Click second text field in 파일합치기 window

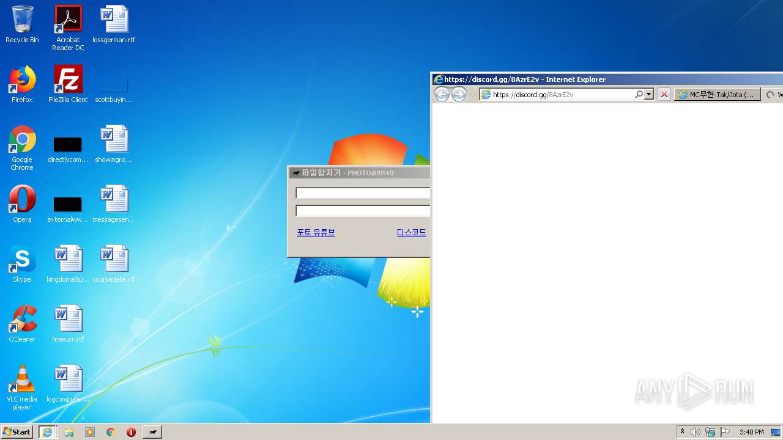click(363, 211)
